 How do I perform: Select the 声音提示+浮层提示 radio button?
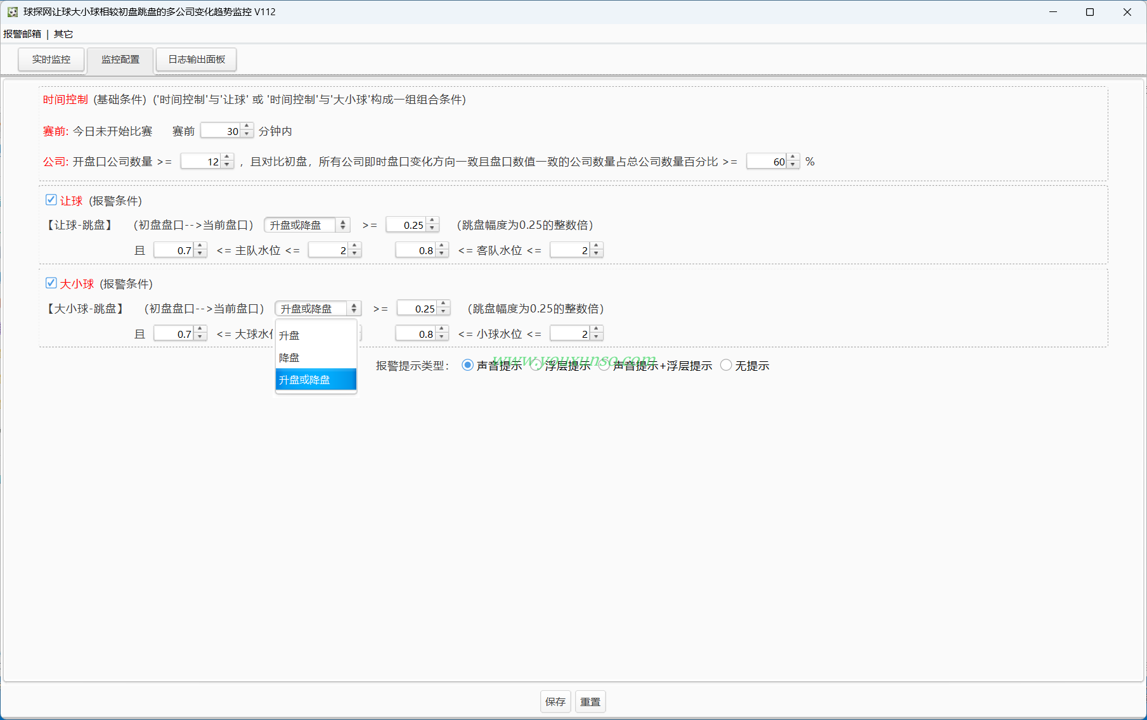coord(604,365)
